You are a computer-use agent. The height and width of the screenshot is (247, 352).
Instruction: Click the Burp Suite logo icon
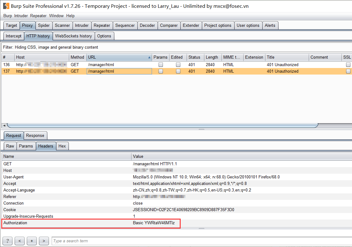click(6, 6)
